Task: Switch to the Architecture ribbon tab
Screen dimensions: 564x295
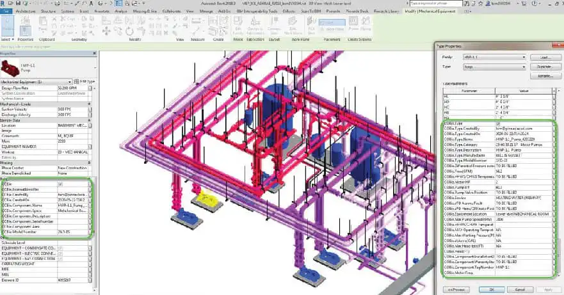Action: [x=25, y=11]
